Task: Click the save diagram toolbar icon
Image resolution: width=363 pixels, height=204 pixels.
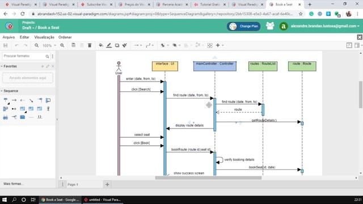Action: 6,45
